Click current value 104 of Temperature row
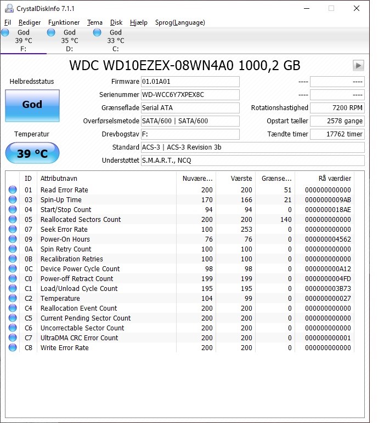The width and height of the screenshot is (384, 423). 207,299
